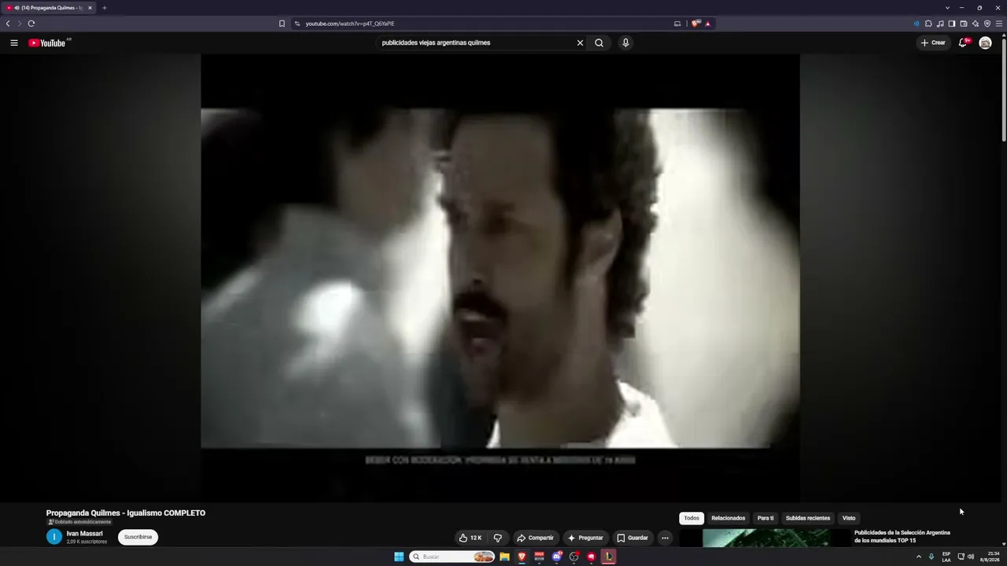The height and width of the screenshot is (566, 1007).
Task: Open Brave browser from the taskbar
Action: click(x=522, y=557)
